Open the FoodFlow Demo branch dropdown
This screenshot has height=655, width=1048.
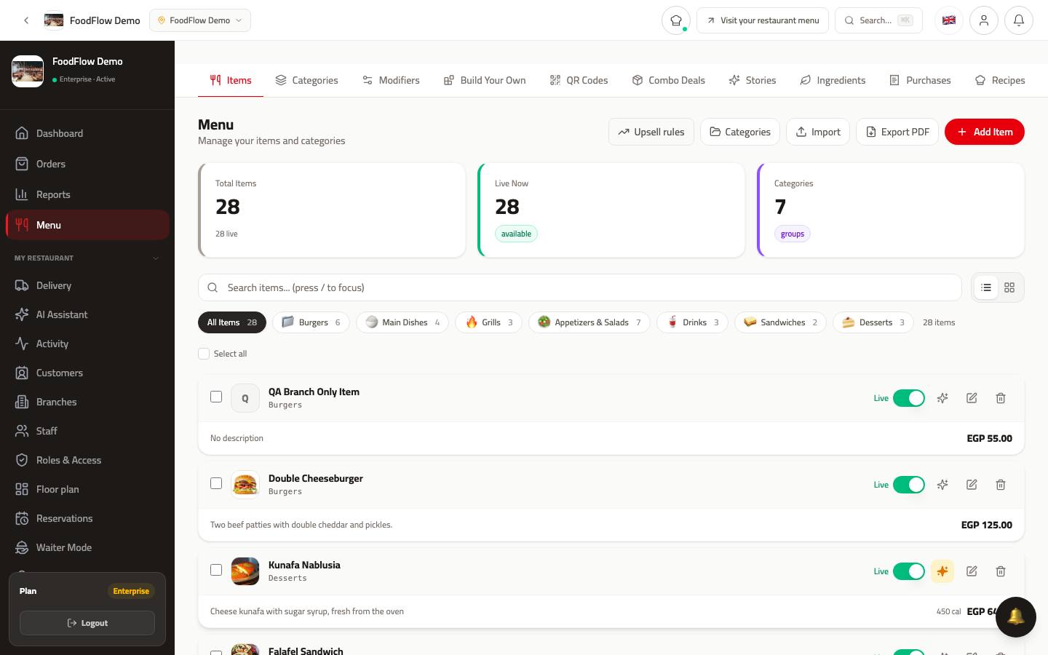tap(200, 20)
